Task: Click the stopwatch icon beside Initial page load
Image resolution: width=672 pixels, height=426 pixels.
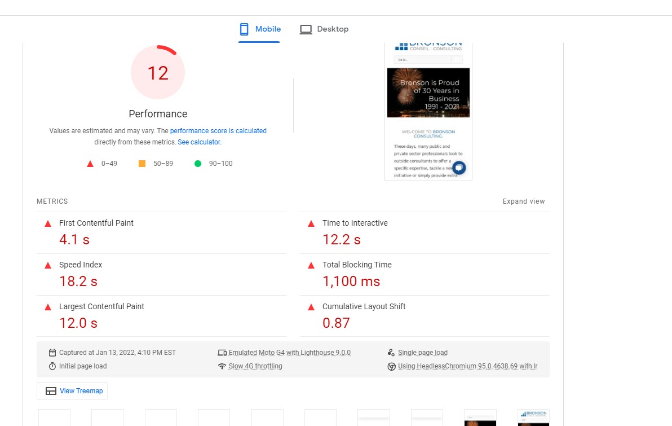Action: pyautogui.click(x=52, y=366)
